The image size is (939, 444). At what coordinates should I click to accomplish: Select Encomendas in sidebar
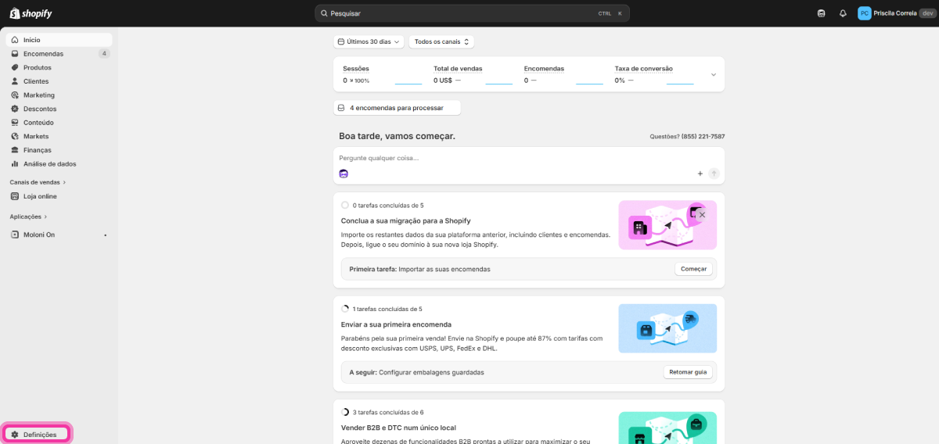click(x=59, y=54)
